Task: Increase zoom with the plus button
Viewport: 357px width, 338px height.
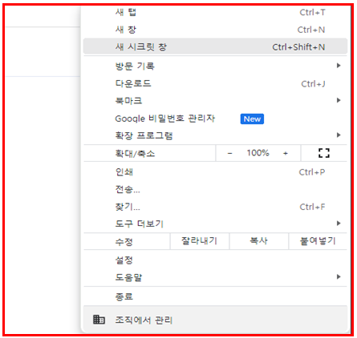Action: [286, 153]
